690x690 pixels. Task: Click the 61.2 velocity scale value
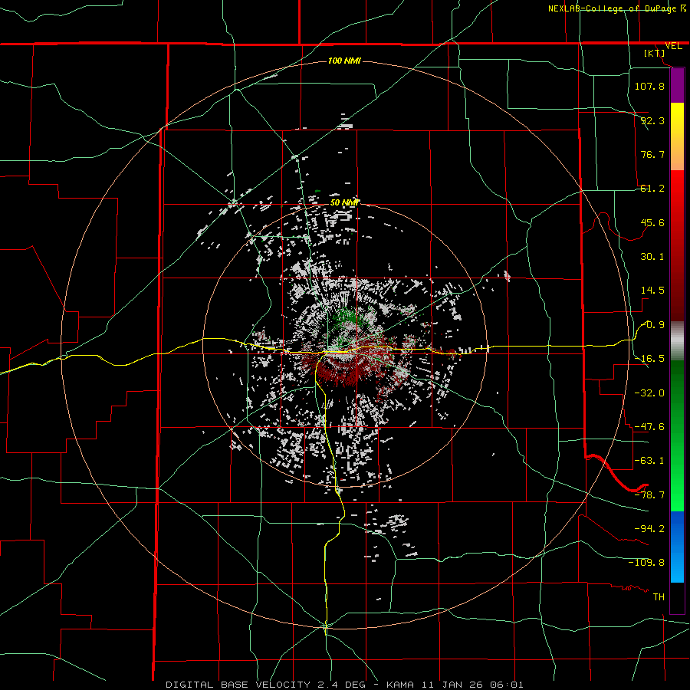pos(652,189)
